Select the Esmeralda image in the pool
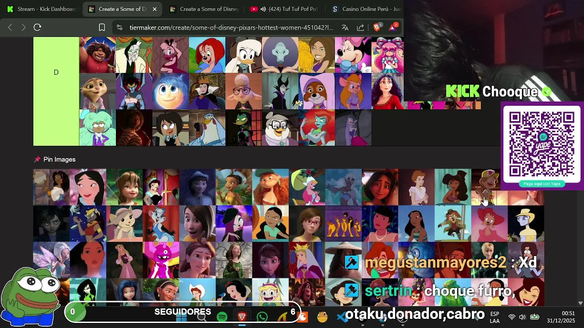 [52, 187]
